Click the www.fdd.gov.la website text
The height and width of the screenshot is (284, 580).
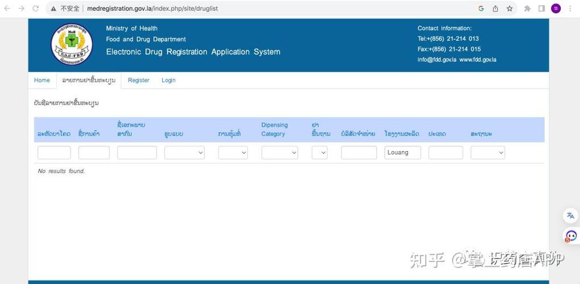click(x=478, y=60)
